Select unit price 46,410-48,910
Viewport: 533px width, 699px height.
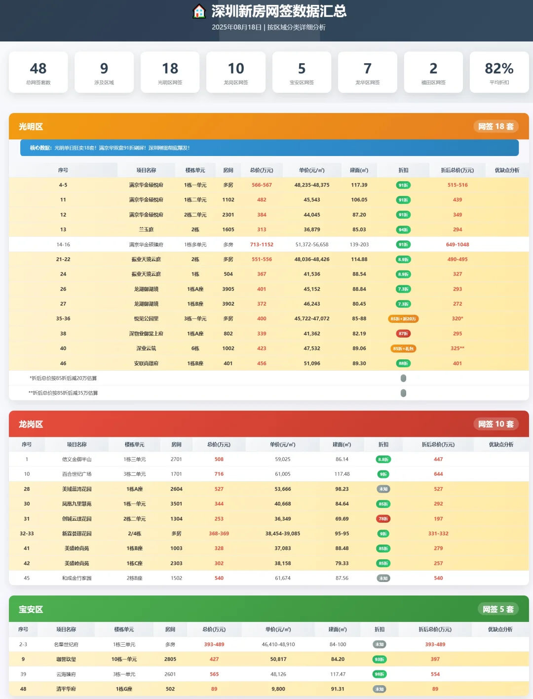click(x=278, y=645)
